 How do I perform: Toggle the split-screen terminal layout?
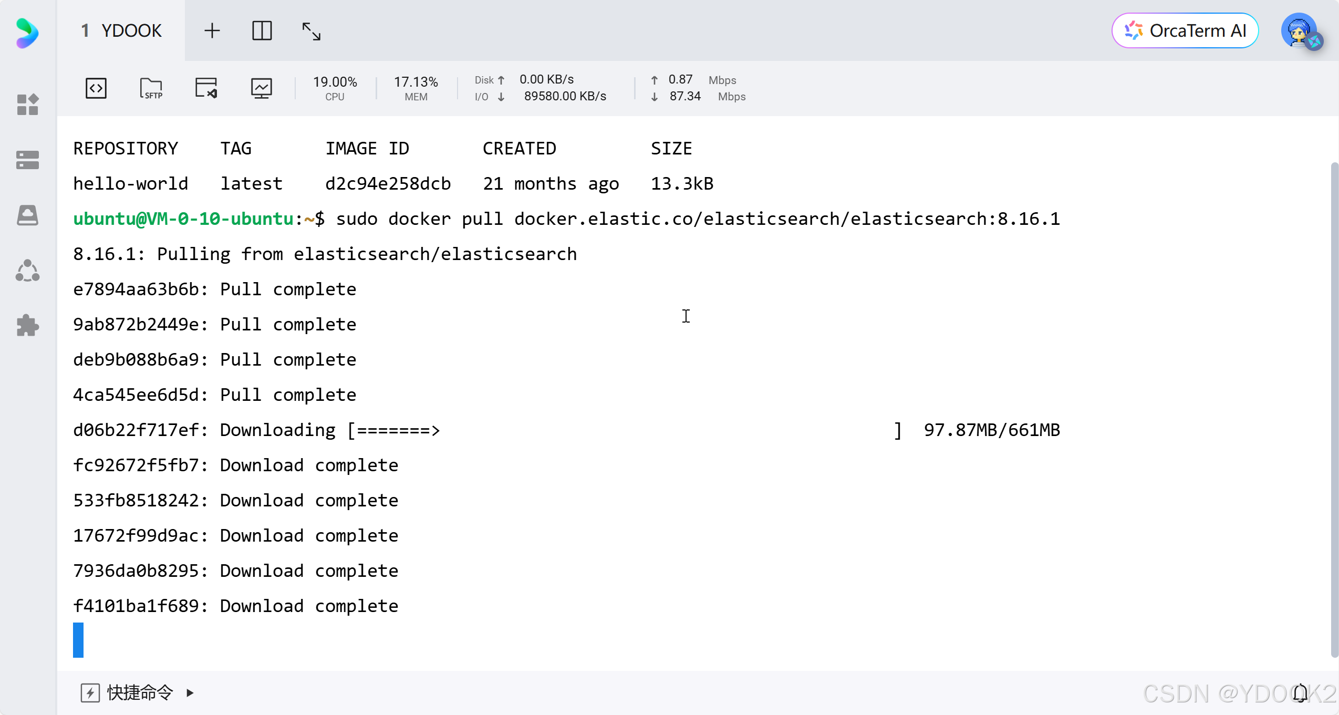pos(262,31)
